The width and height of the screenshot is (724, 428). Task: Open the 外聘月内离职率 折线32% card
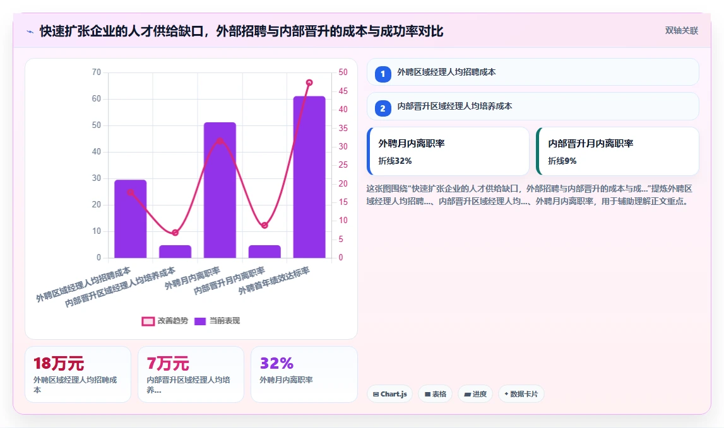(448, 151)
